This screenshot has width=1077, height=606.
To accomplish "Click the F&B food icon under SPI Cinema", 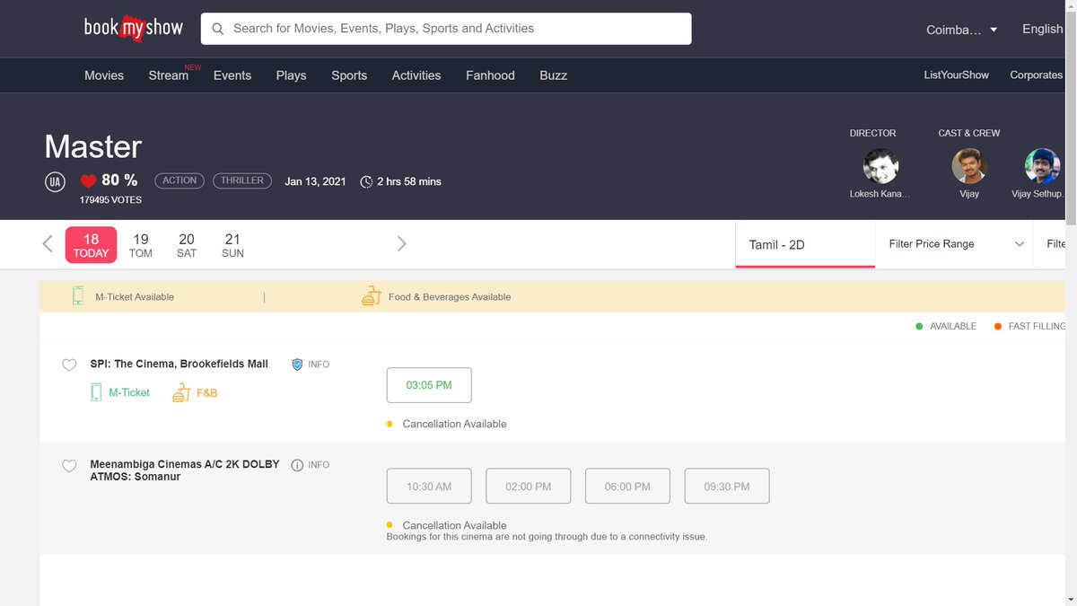I will 181,392.
